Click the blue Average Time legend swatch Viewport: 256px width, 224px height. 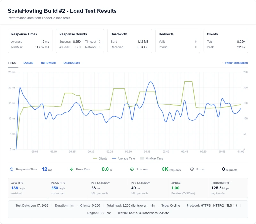point(114,158)
